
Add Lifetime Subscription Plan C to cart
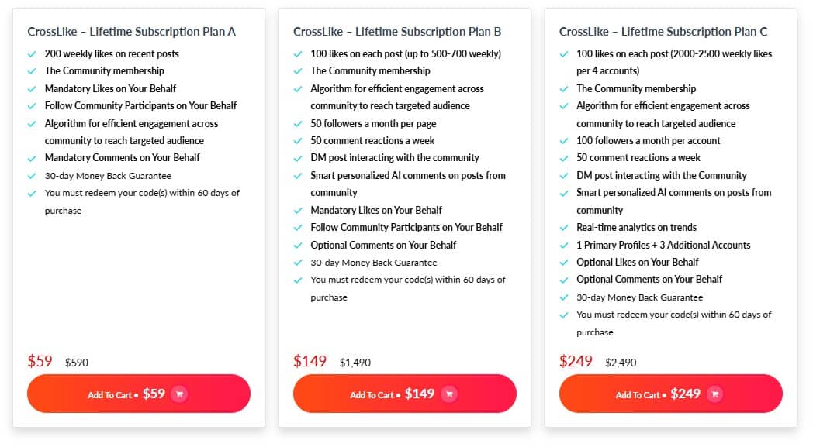[x=671, y=394]
